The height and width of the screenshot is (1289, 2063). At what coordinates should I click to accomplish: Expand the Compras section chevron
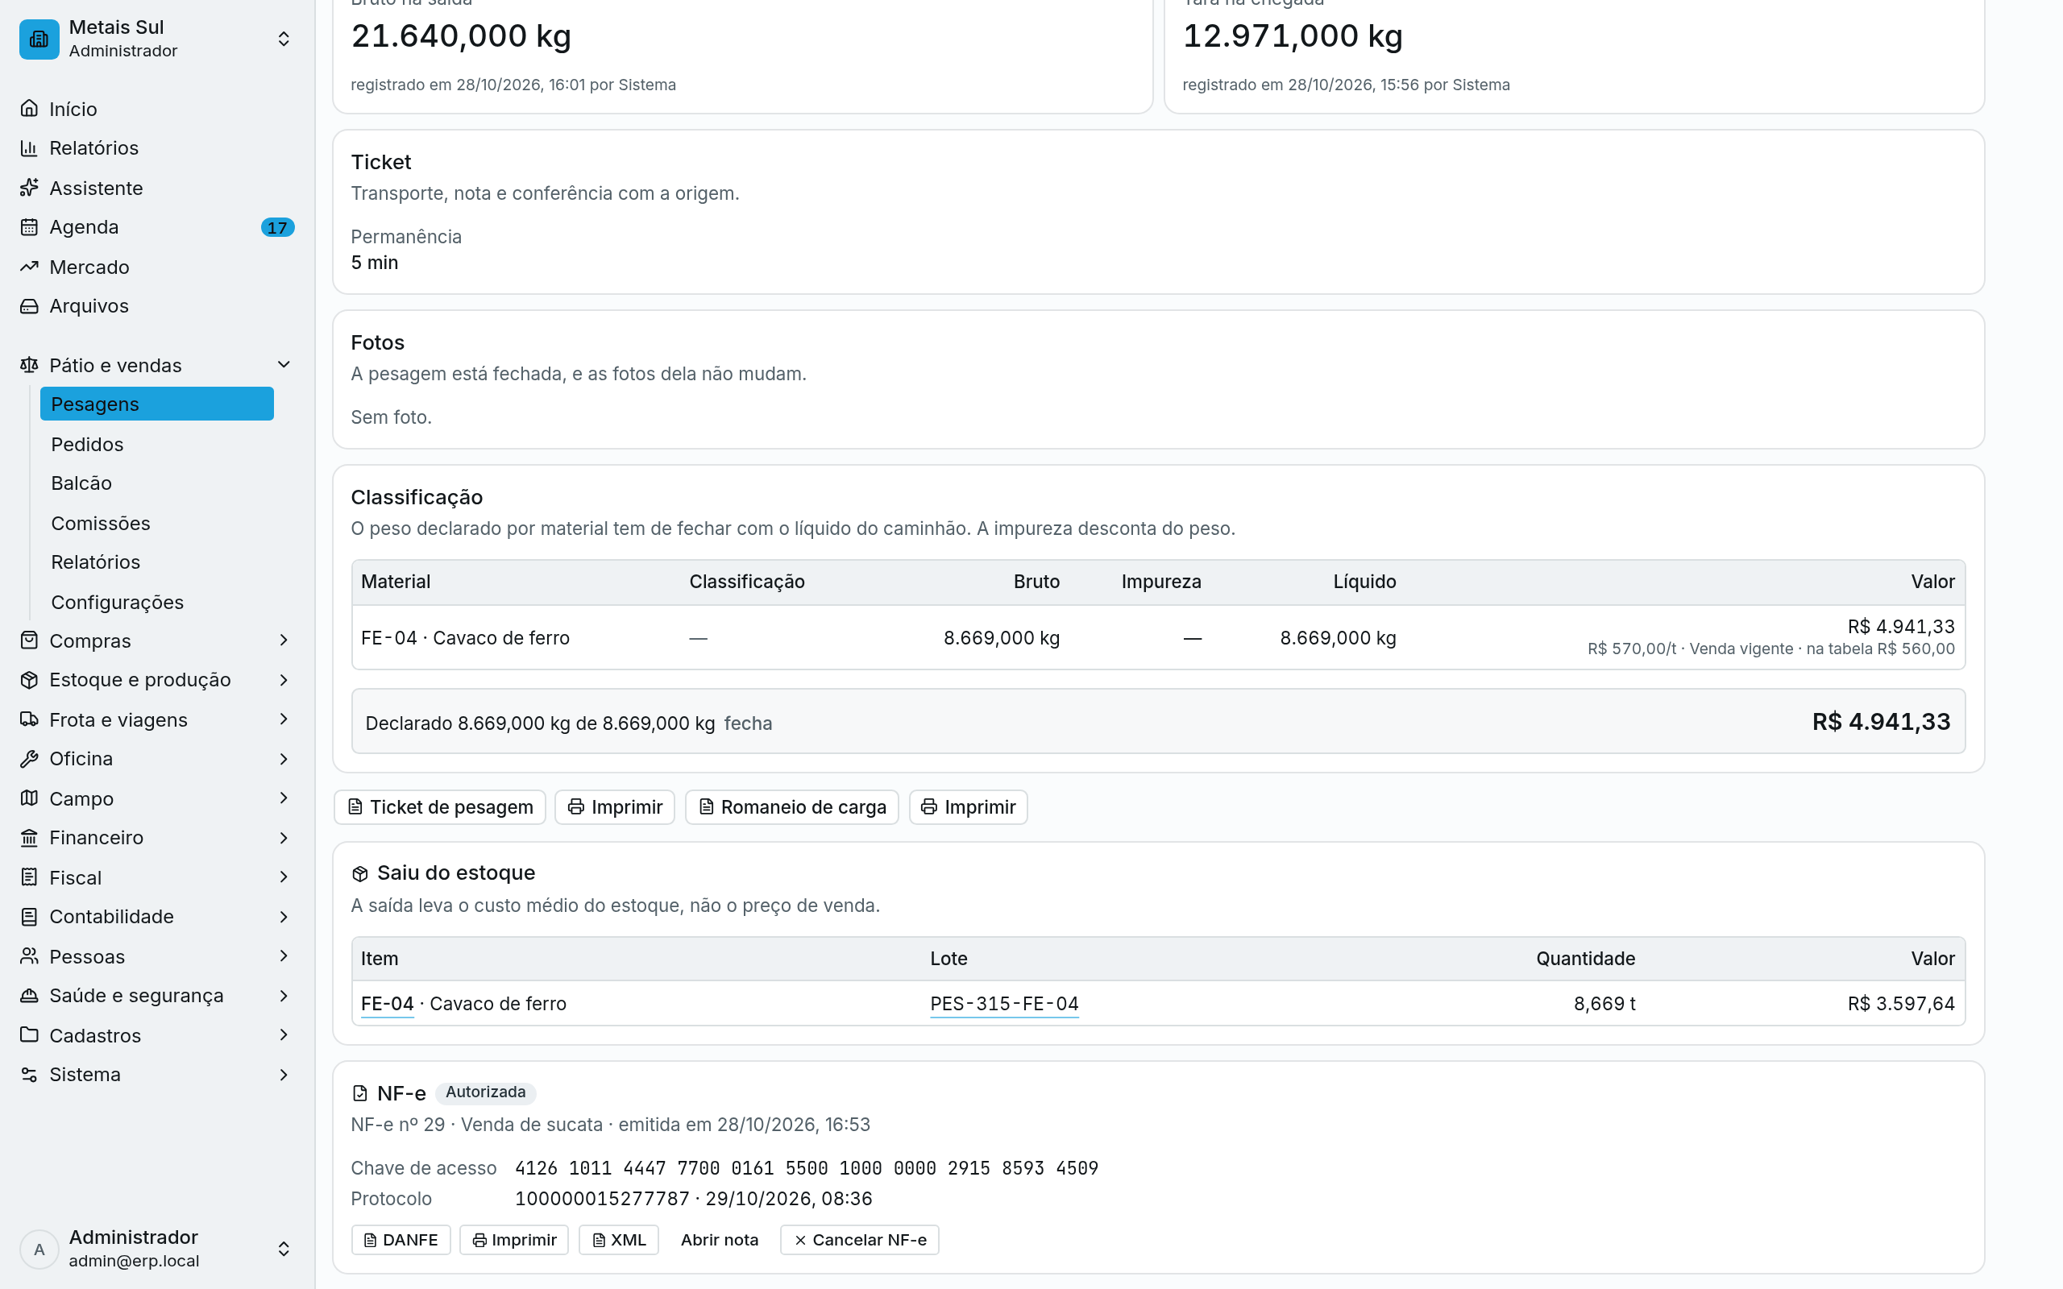[x=284, y=640]
